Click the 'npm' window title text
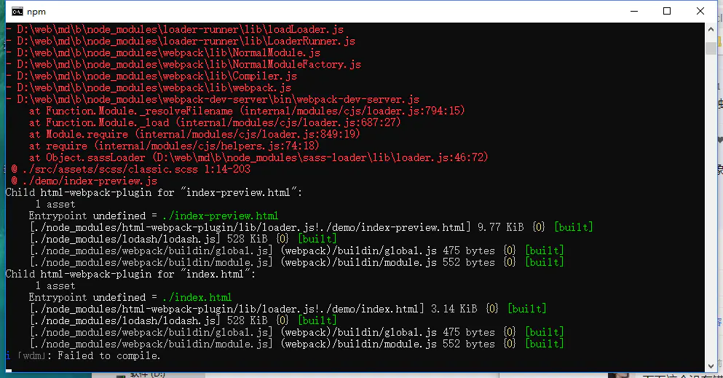This screenshot has width=723, height=378. tap(36, 12)
